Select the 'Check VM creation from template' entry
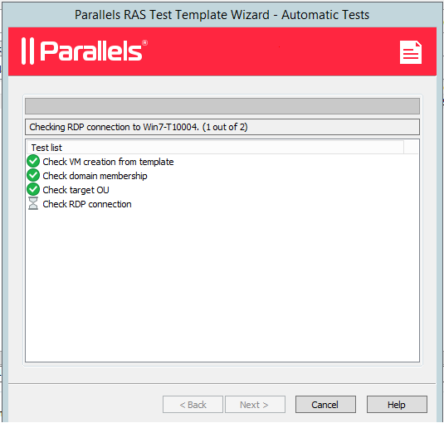This screenshot has width=444, height=423. tap(108, 162)
